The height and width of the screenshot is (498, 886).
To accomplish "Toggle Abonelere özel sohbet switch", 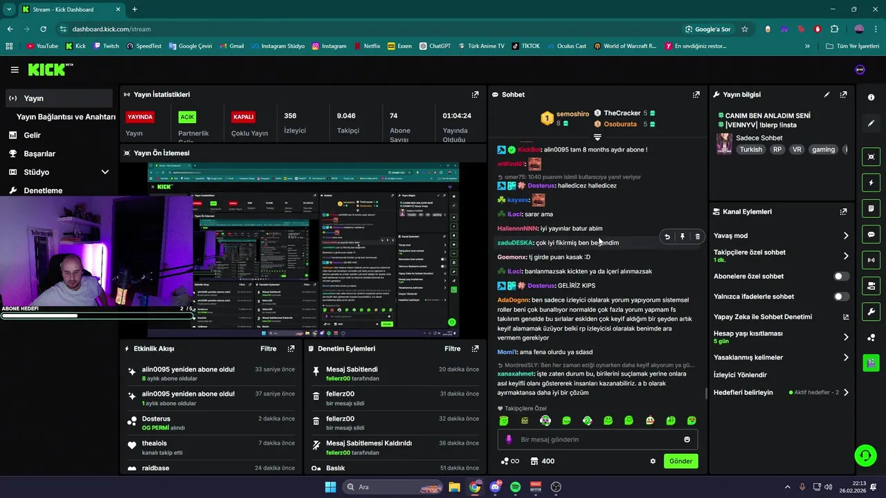I will (x=841, y=276).
